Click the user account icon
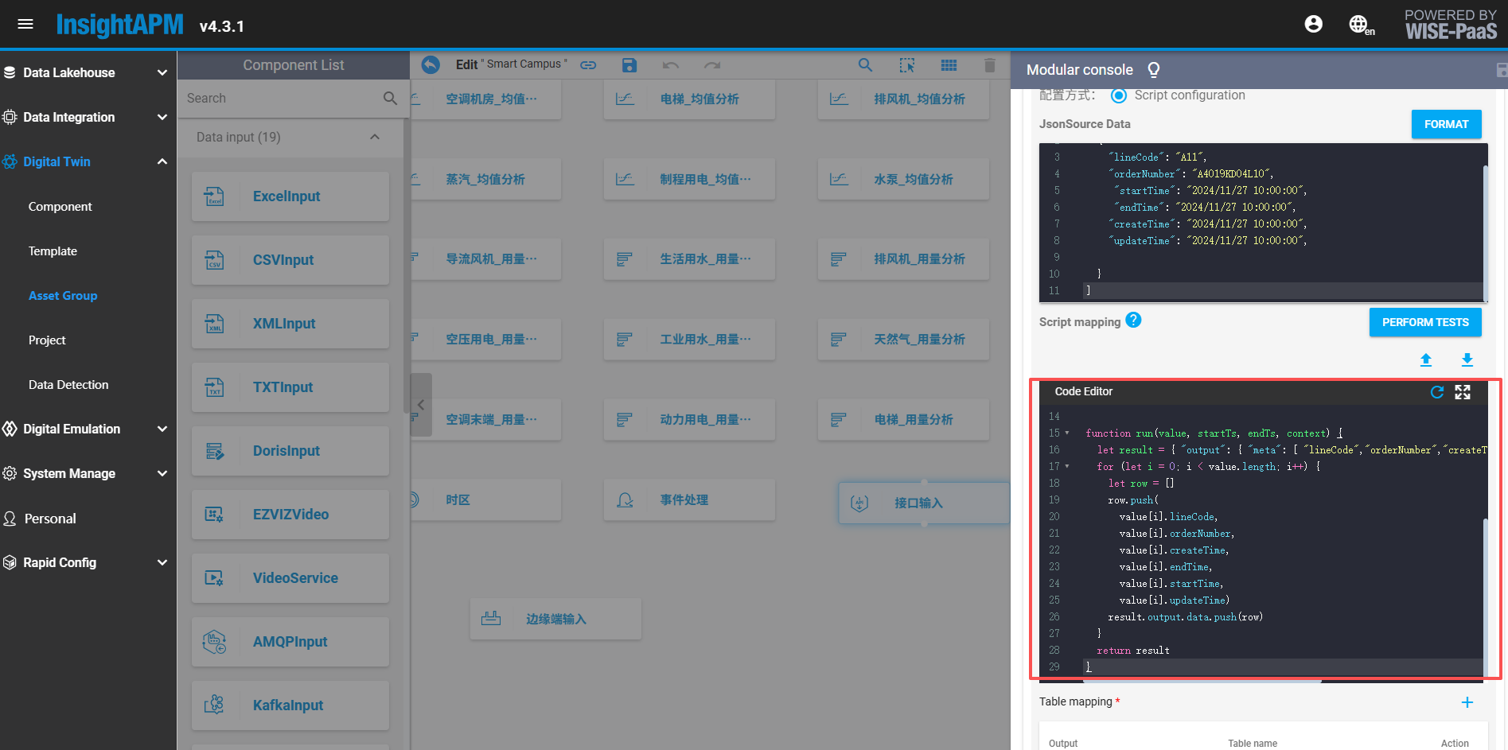Screen dimensions: 1508x750 (x=1313, y=24)
